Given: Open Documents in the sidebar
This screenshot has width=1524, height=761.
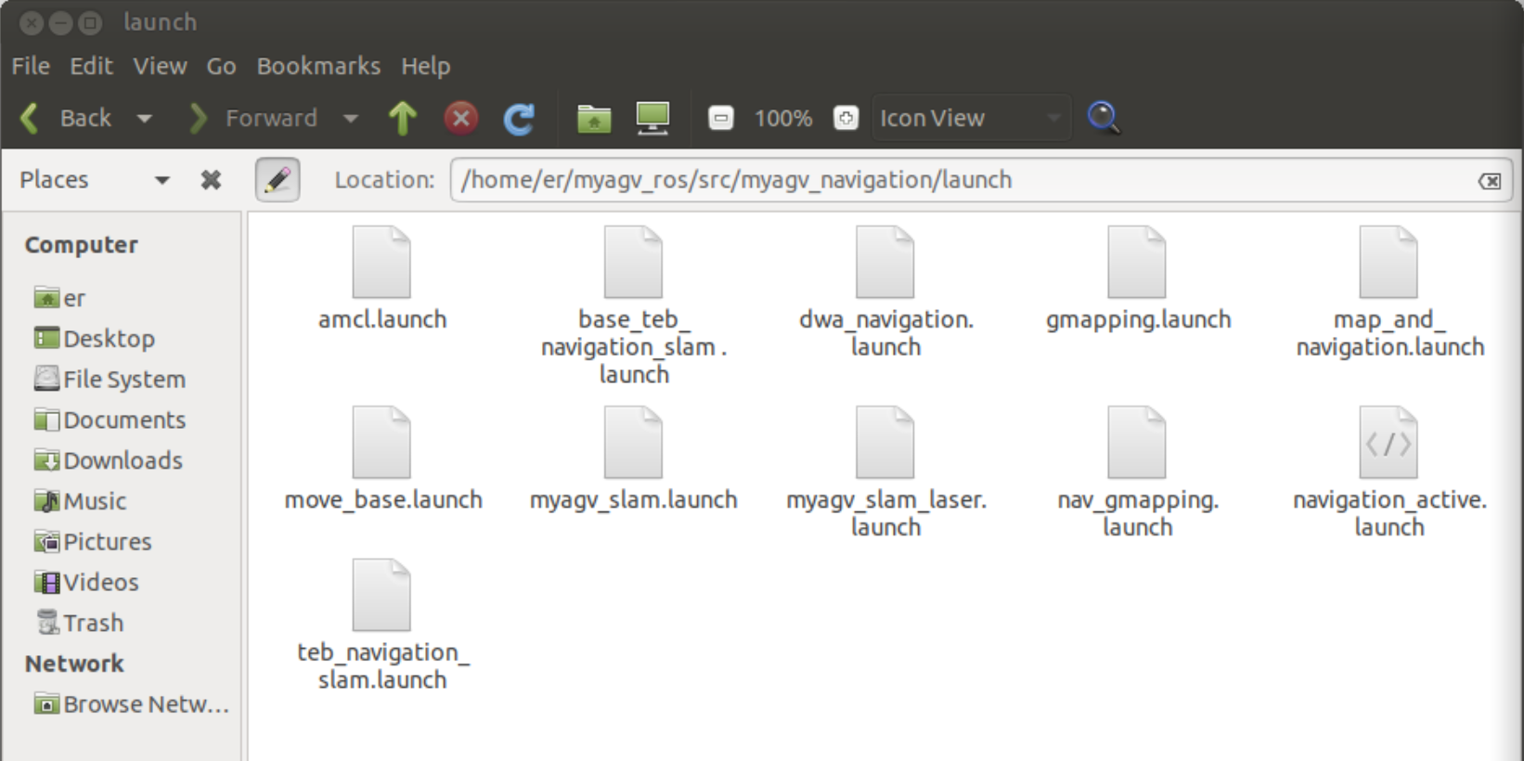Looking at the screenshot, I should pos(110,419).
